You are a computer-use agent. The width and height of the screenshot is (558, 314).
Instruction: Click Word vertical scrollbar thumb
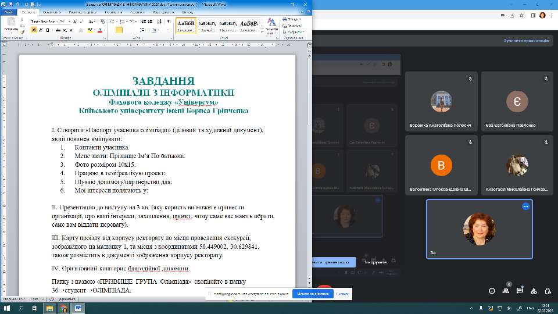[309, 91]
